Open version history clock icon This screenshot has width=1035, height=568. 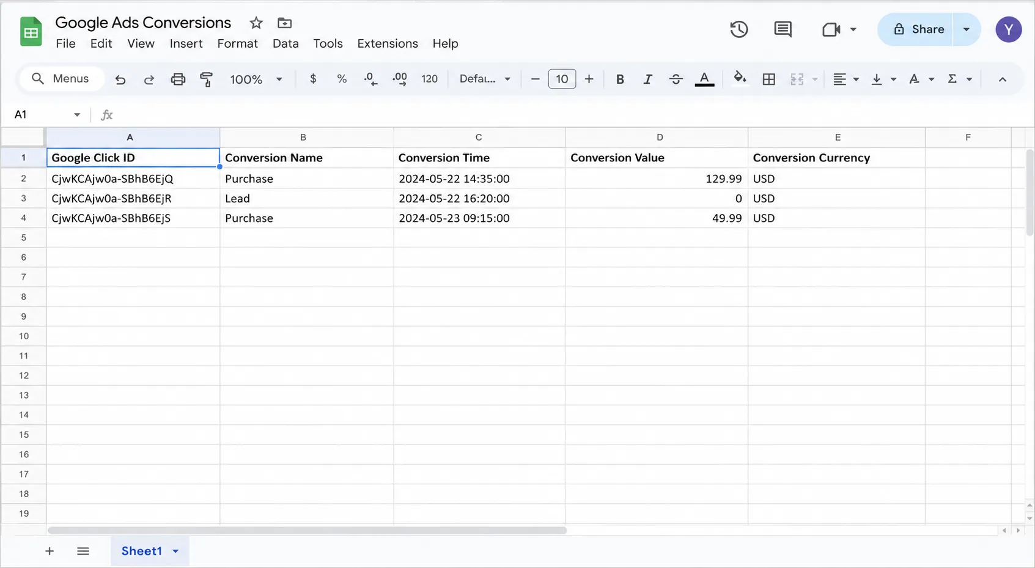point(738,29)
